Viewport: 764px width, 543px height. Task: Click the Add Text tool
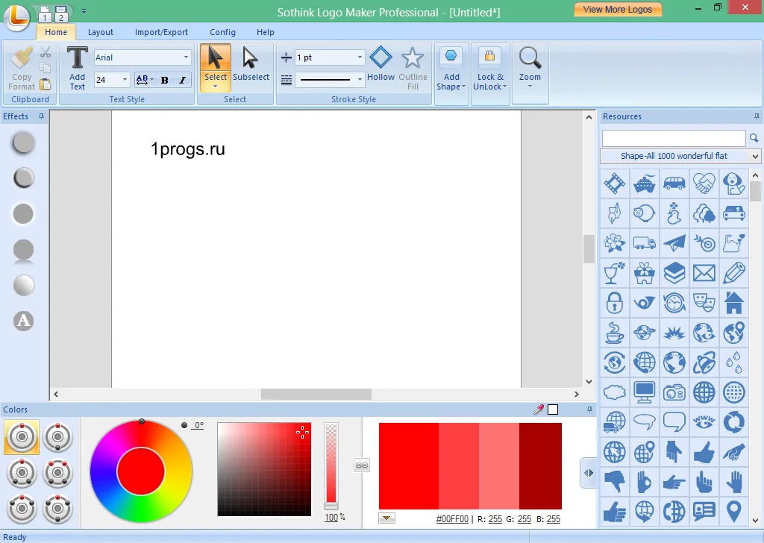77,68
